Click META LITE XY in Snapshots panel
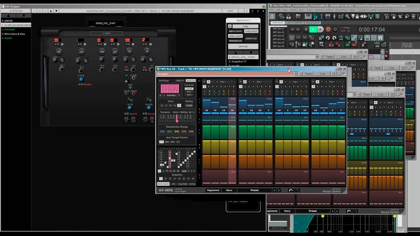The height and width of the screenshot is (236, 420). (x=236, y=31)
